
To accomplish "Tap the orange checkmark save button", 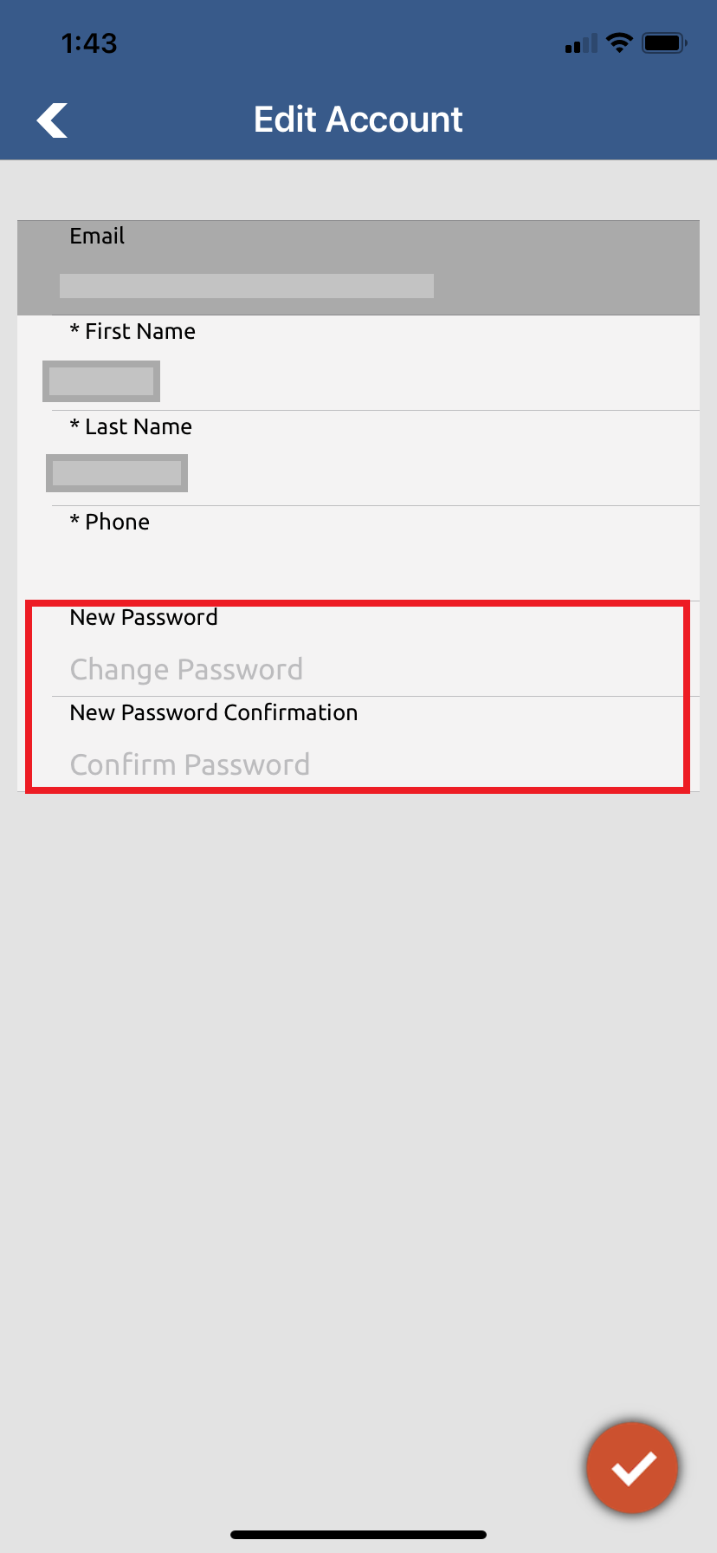I will pos(632,1468).
